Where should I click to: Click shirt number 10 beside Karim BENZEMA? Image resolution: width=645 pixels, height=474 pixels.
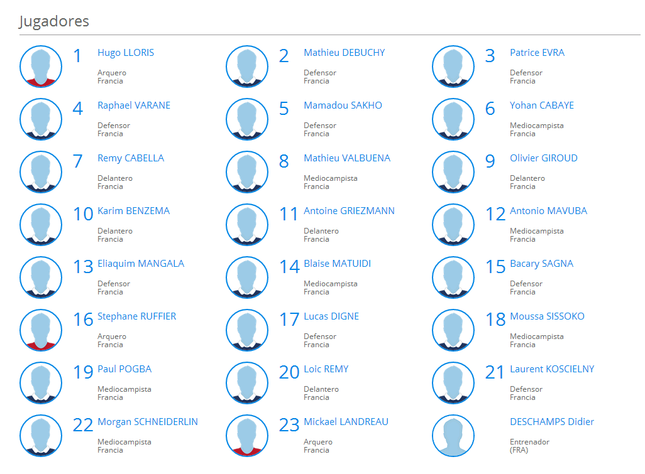pyautogui.click(x=83, y=214)
